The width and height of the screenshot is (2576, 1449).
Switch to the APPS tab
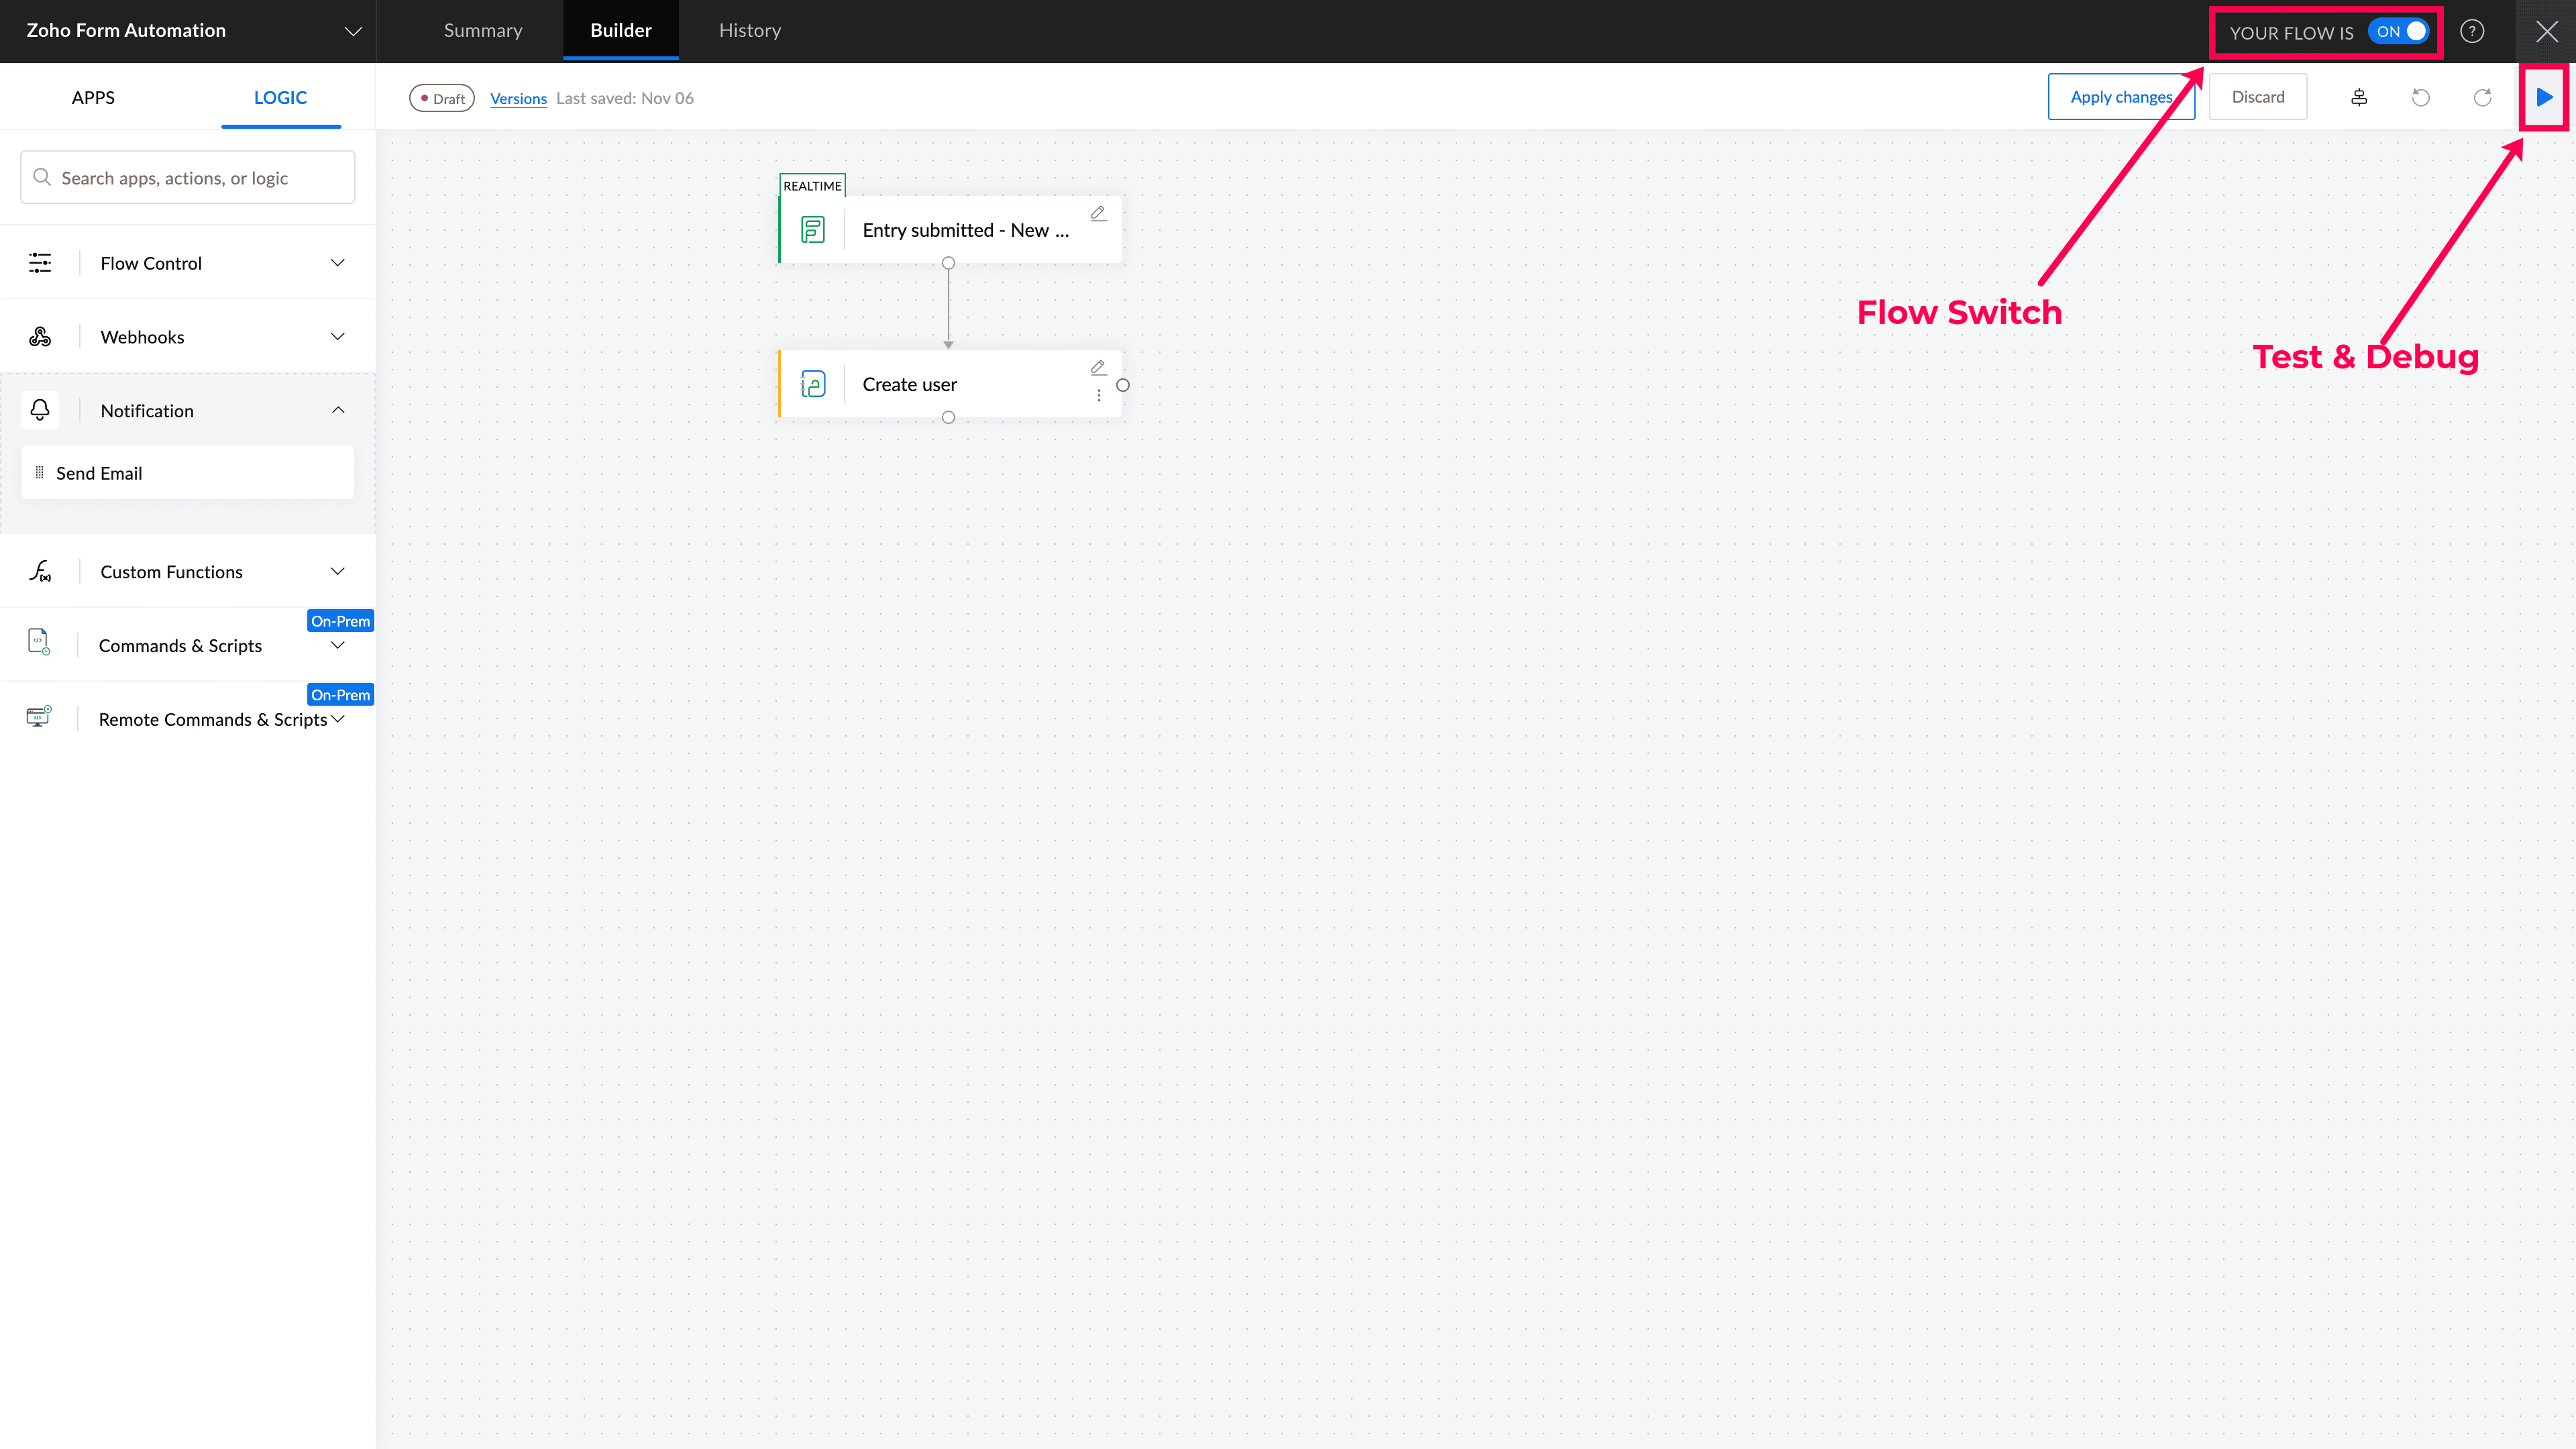(93, 97)
